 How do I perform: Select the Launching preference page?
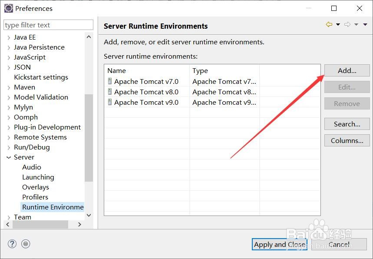click(x=38, y=177)
